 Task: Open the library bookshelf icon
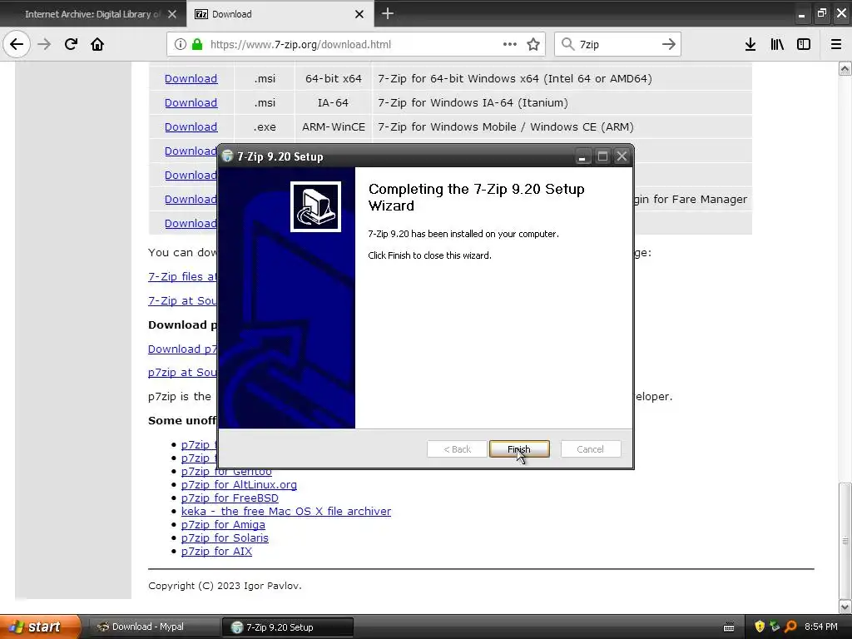[777, 44]
